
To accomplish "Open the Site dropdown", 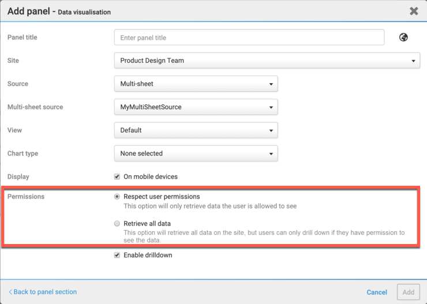I will [x=267, y=61].
